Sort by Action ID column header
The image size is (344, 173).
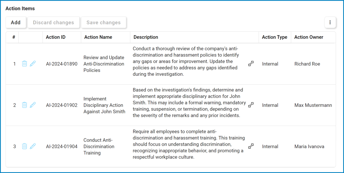[56, 37]
